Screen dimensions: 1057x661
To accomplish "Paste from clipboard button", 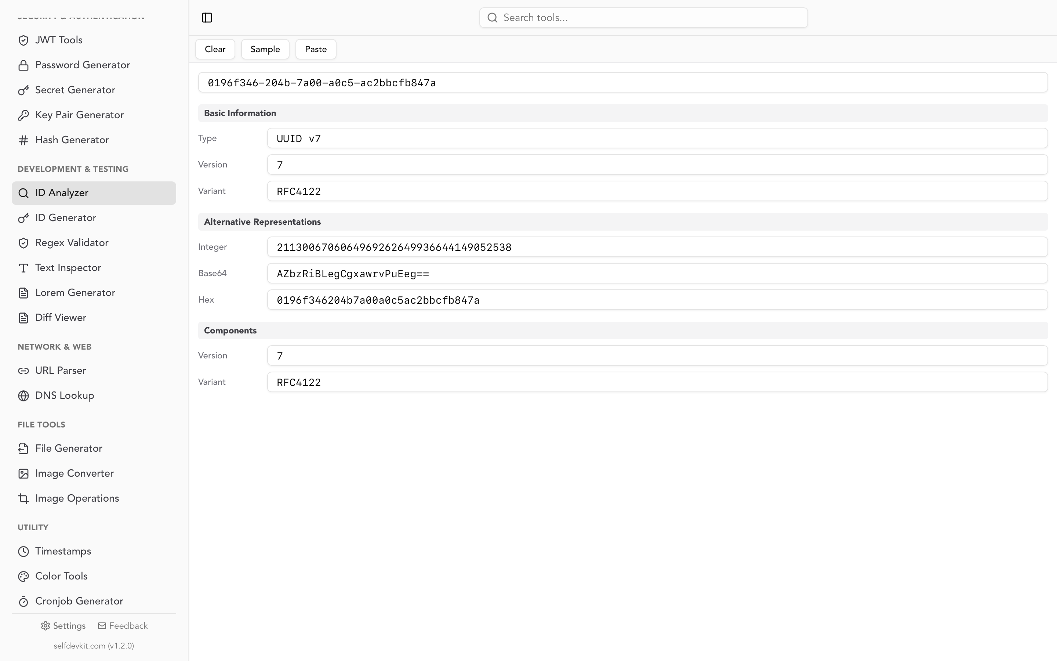I will pyautogui.click(x=316, y=49).
